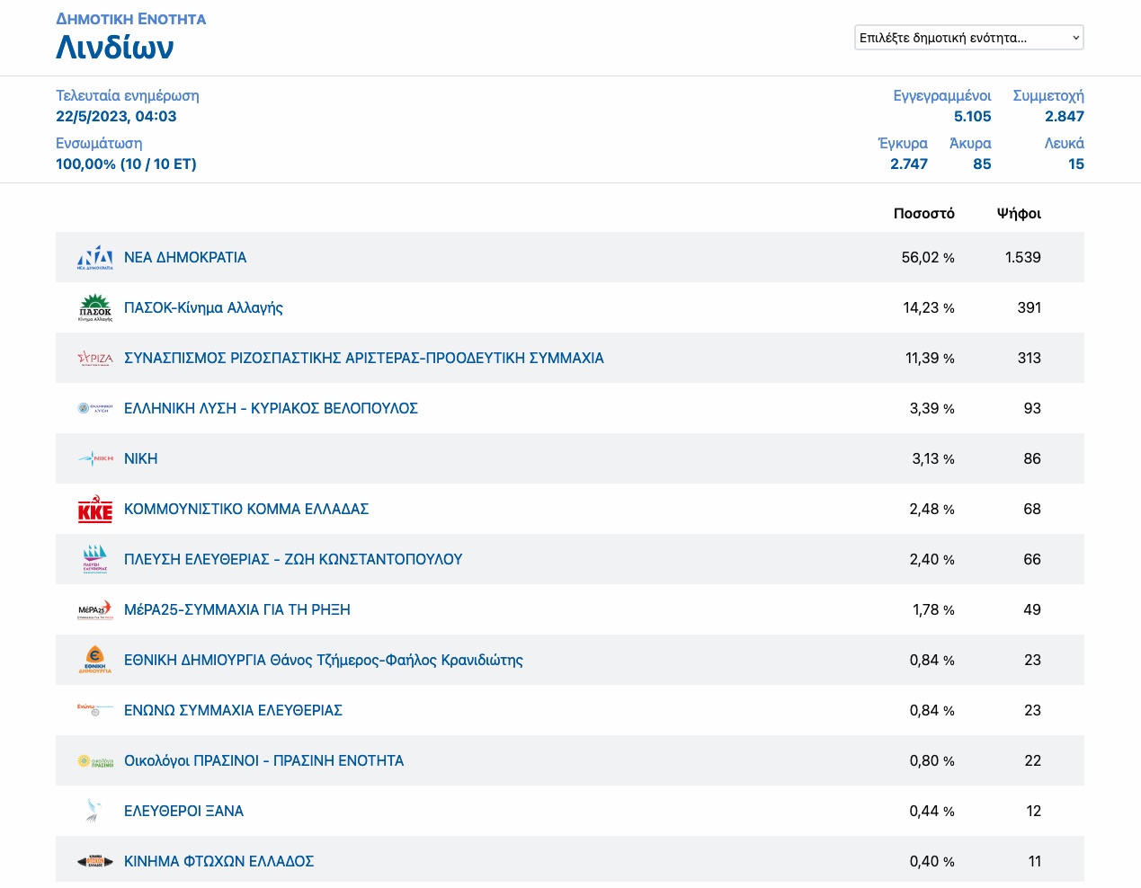Click the ΜέΡΑ25 party logo
1141x888 pixels.
click(x=95, y=609)
